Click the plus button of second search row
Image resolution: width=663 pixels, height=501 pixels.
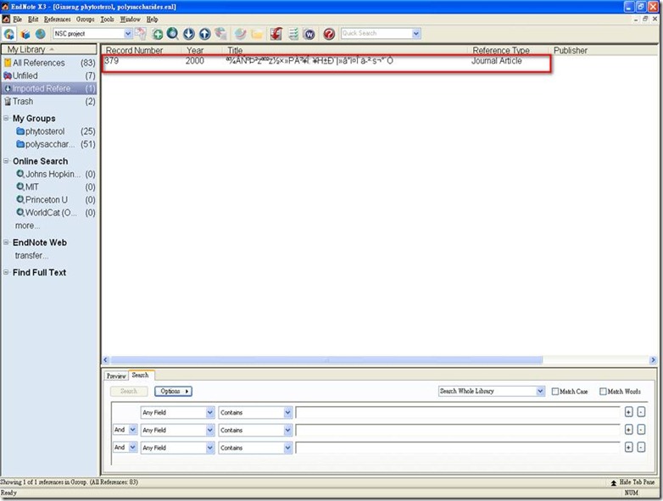click(628, 430)
